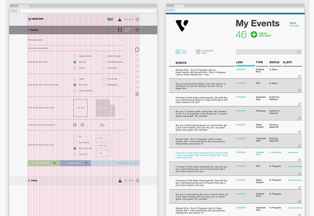Click the home icon in step navigation
This screenshot has width=314, height=216.
click(x=137, y=94)
